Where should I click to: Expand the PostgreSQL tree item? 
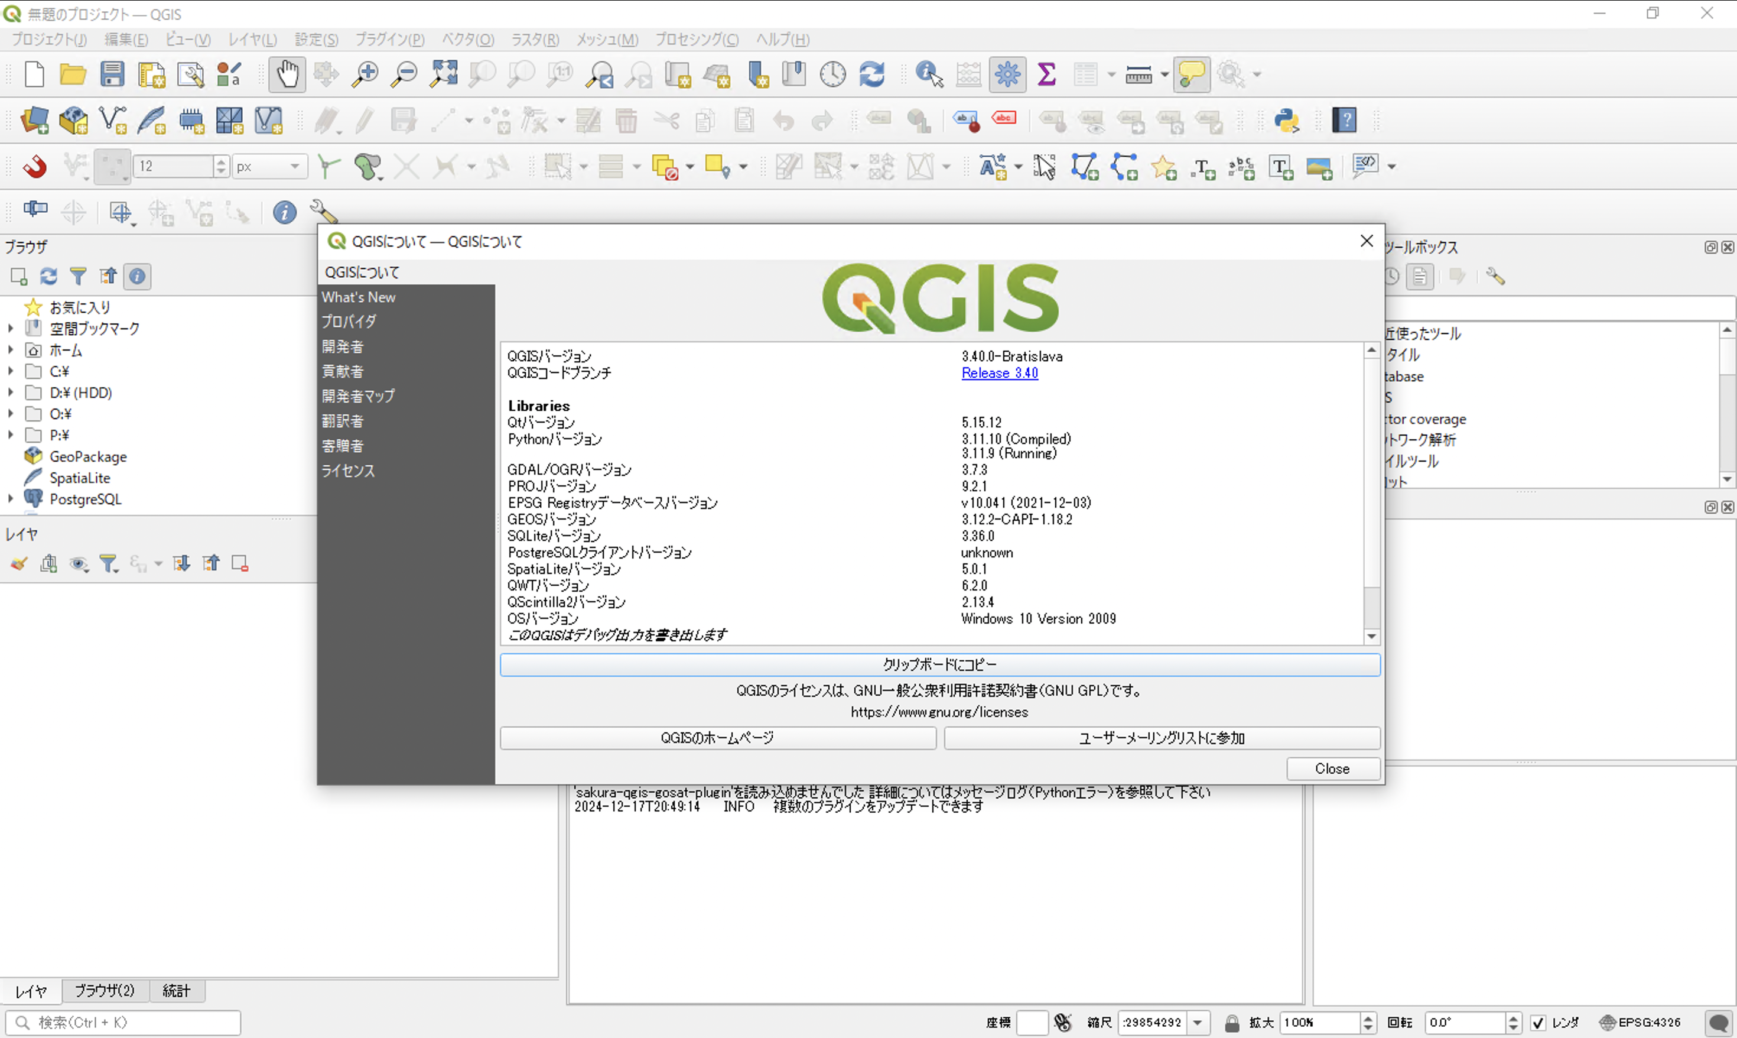pyautogui.click(x=11, y=499)
